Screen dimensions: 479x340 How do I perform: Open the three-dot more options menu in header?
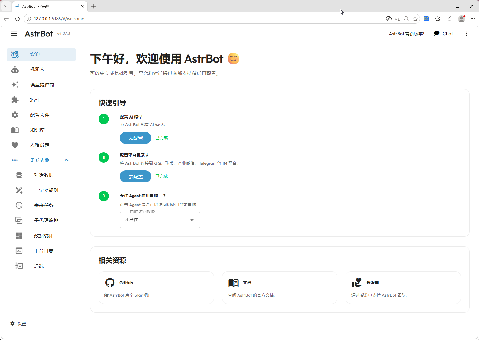click(x=467, y=34)
